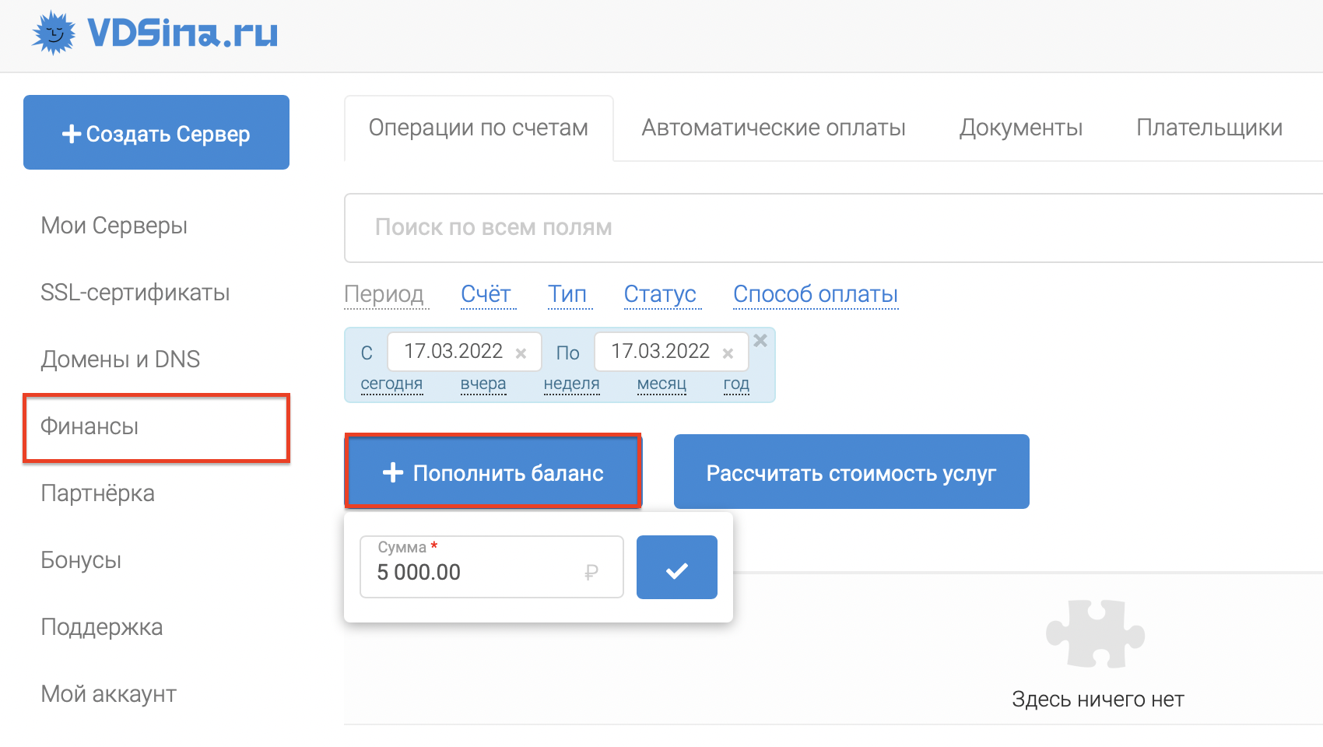Set period to сегодня

click(391, 384)
